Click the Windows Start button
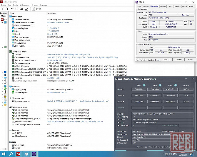The width and height of the screenshot is (197, 157). [x=4, y=154]
